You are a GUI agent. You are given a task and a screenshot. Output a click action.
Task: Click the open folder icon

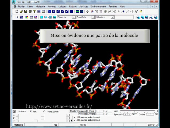coord(21,12)
